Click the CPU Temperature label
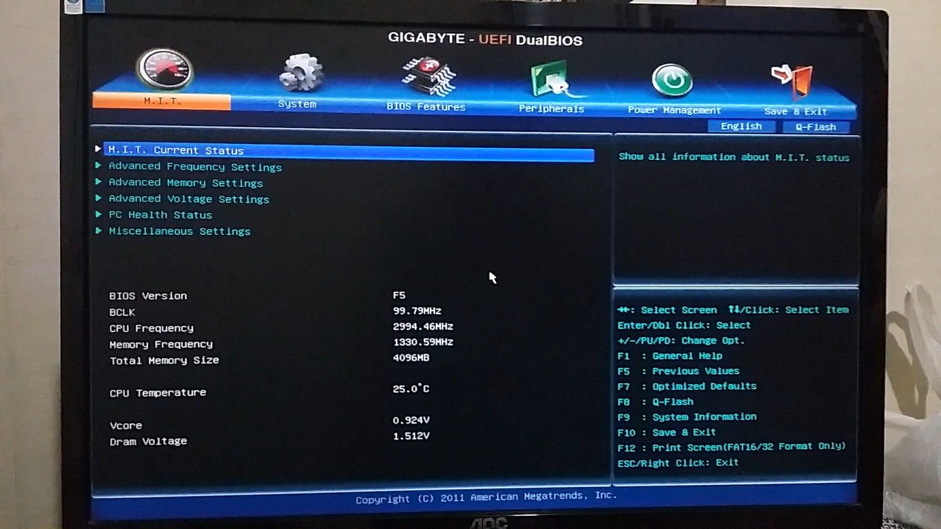The width and height of the screenshot is (941, 529). (158, 393)
